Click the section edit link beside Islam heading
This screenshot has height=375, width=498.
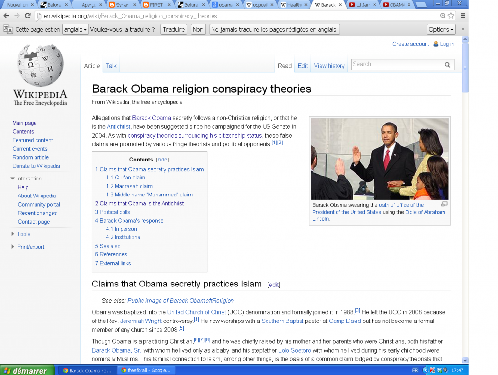[x=274, y=285]
